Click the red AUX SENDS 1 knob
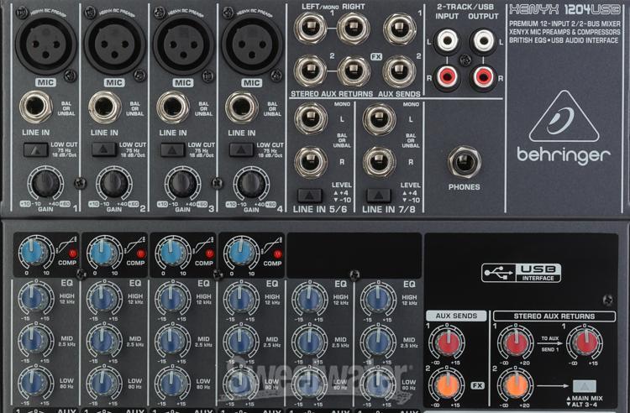Image resolution: width=630 pixels, height=413 pixels. click(447, 342)
